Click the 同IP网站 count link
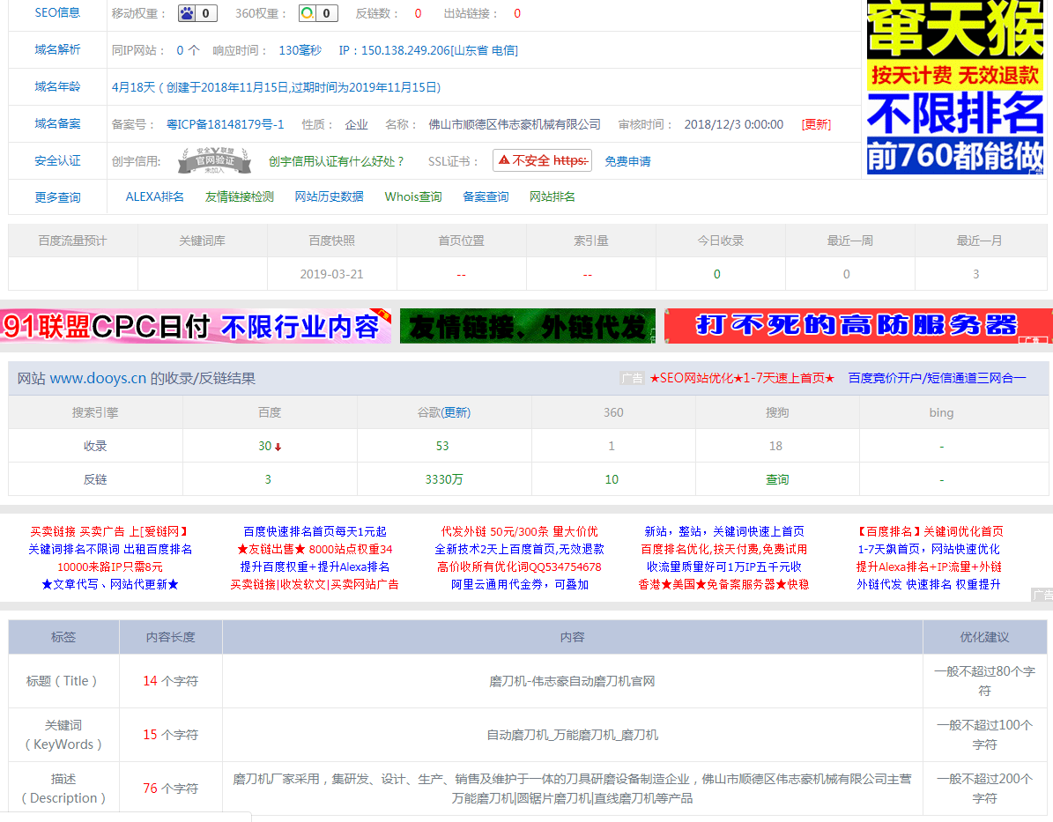Image resolution: width=1053 pixels, height=822 pixels. [180, 50]
